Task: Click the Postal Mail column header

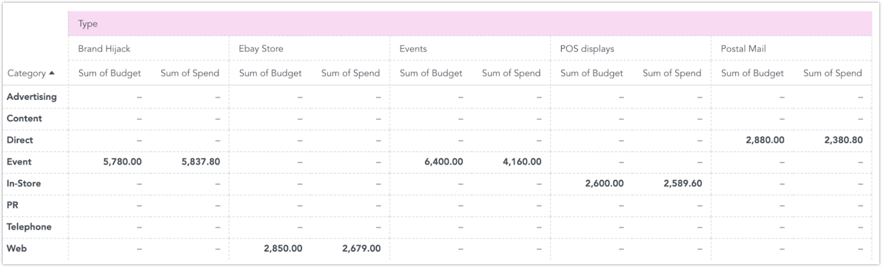Action: [743, 48]
